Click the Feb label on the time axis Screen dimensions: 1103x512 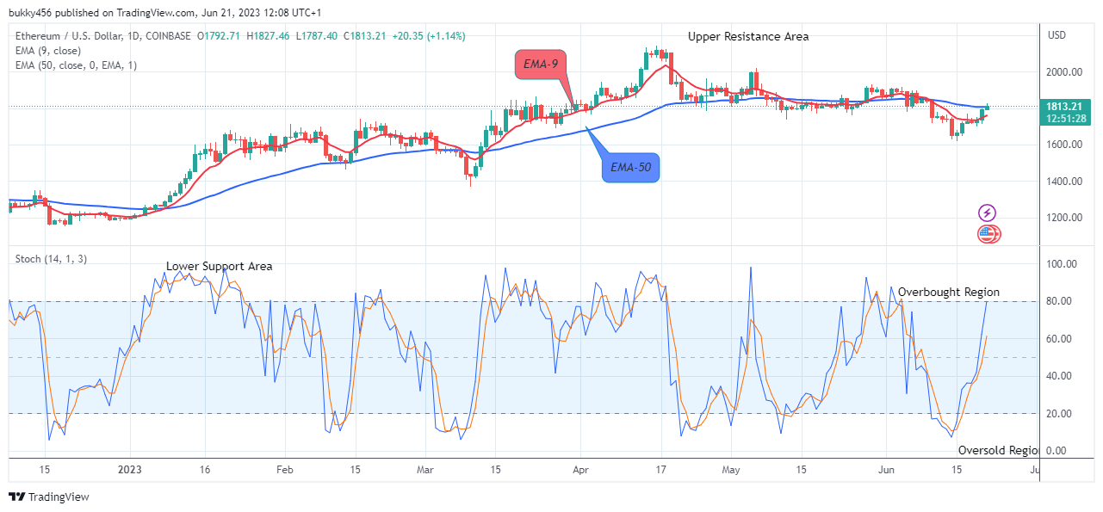[285, 470]
